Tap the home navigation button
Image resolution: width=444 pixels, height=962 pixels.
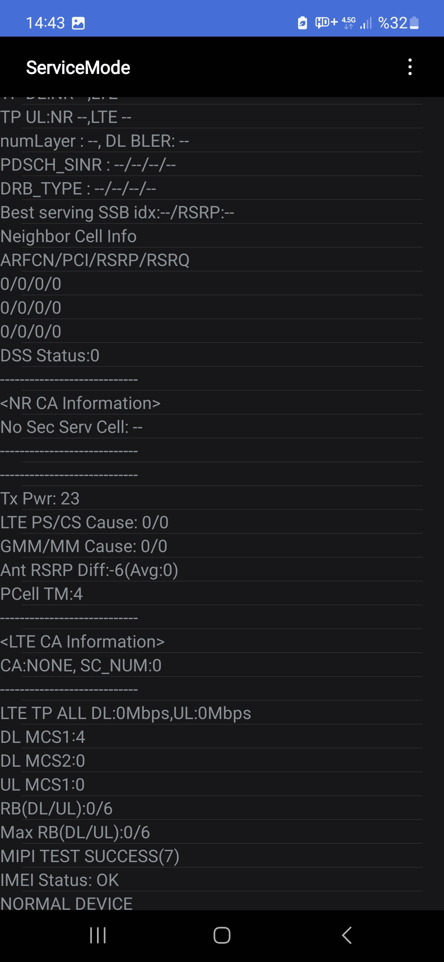[x=222, y=935]
